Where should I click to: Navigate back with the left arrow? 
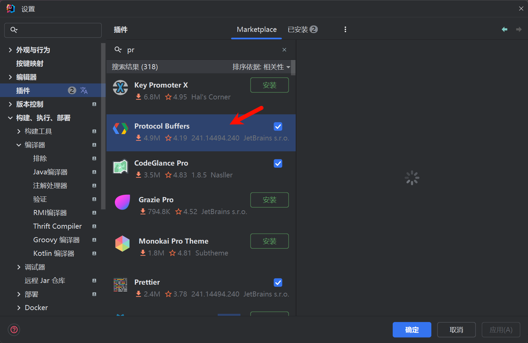click(x=504, y=30)
